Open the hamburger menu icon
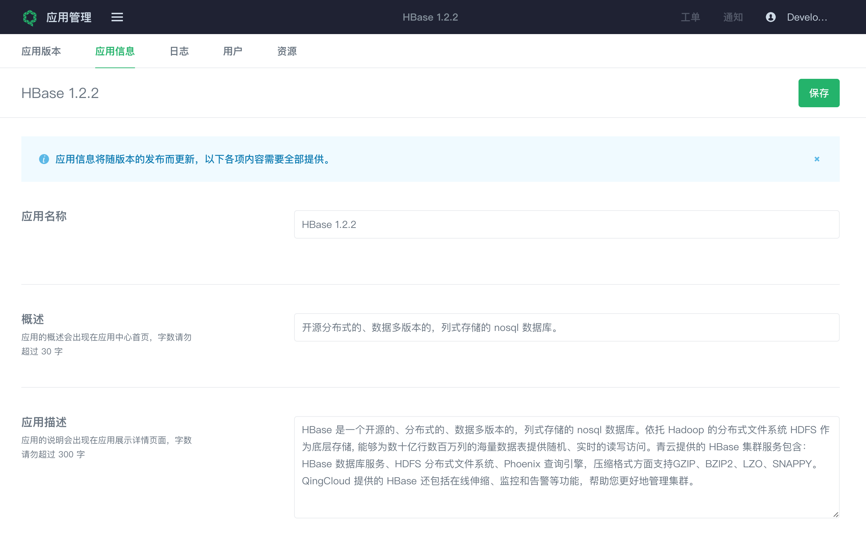 [117, 17]
